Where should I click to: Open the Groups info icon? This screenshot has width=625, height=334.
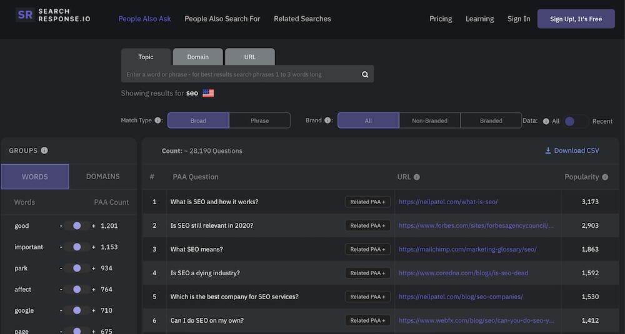pyautogui.click(x=44, y=150)
